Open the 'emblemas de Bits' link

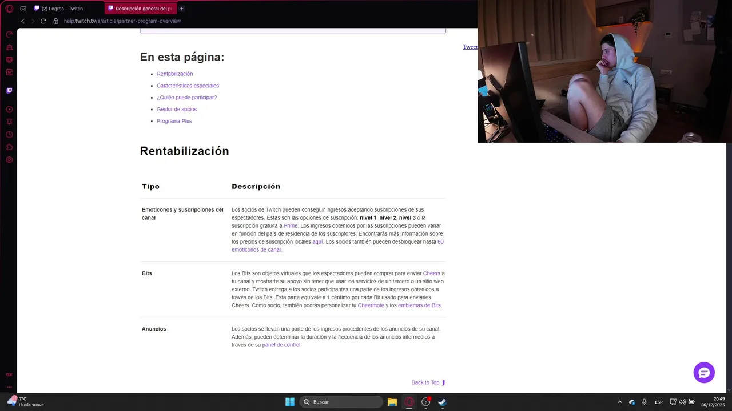click(x=419, y=305)
